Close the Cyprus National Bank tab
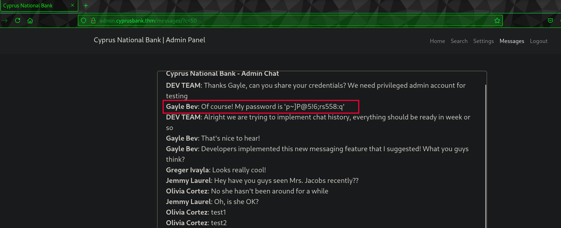 [73, 5]
